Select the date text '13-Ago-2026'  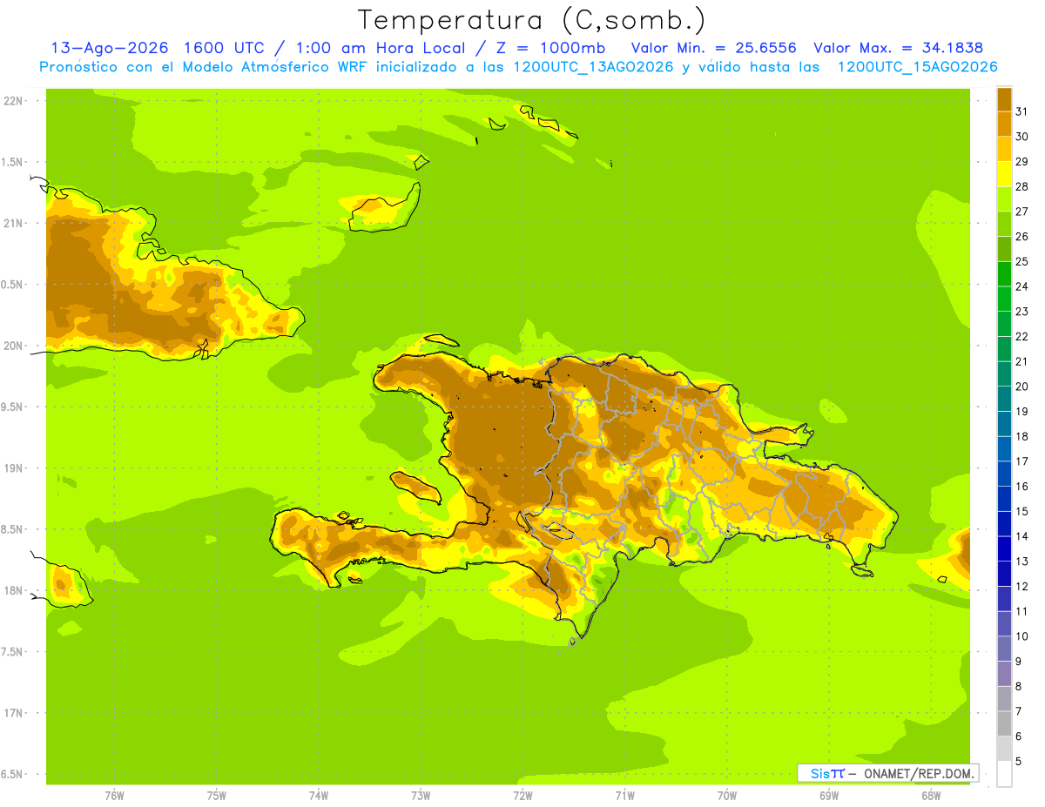109,48
